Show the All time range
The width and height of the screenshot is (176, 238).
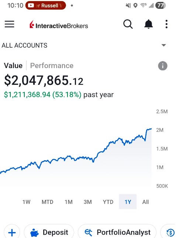(x=145, y=202)
